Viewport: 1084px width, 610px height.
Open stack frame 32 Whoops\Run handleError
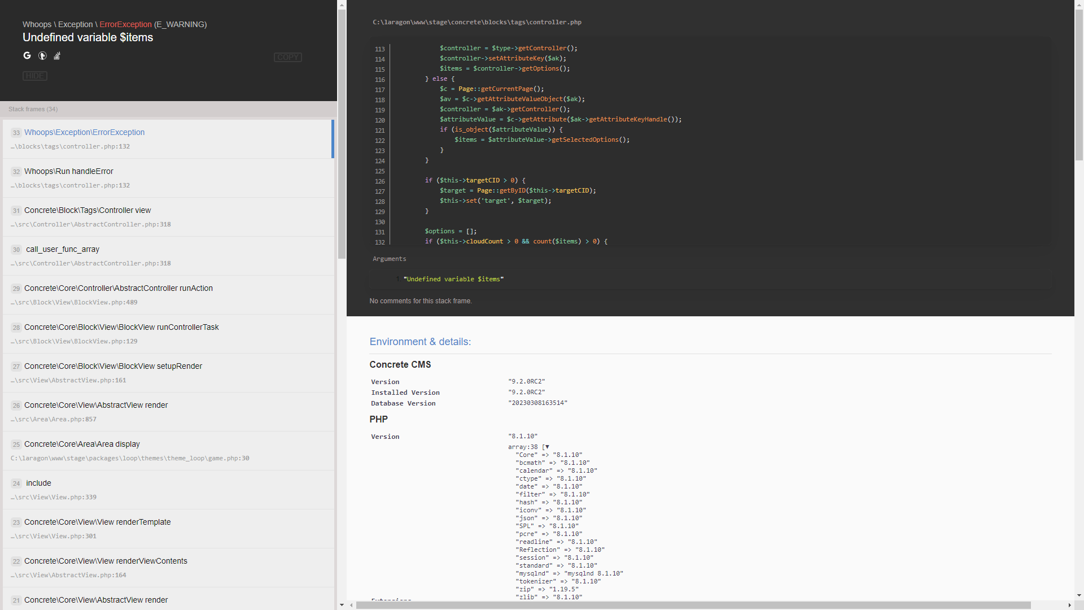[x=69, y=171]
